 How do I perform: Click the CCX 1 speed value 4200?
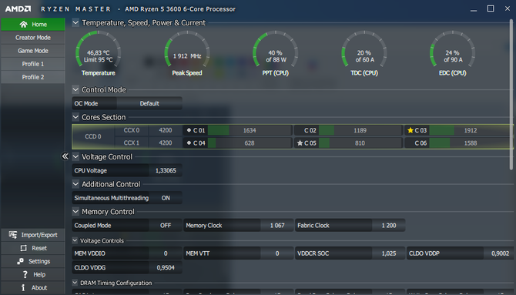[x=166, y=143]
